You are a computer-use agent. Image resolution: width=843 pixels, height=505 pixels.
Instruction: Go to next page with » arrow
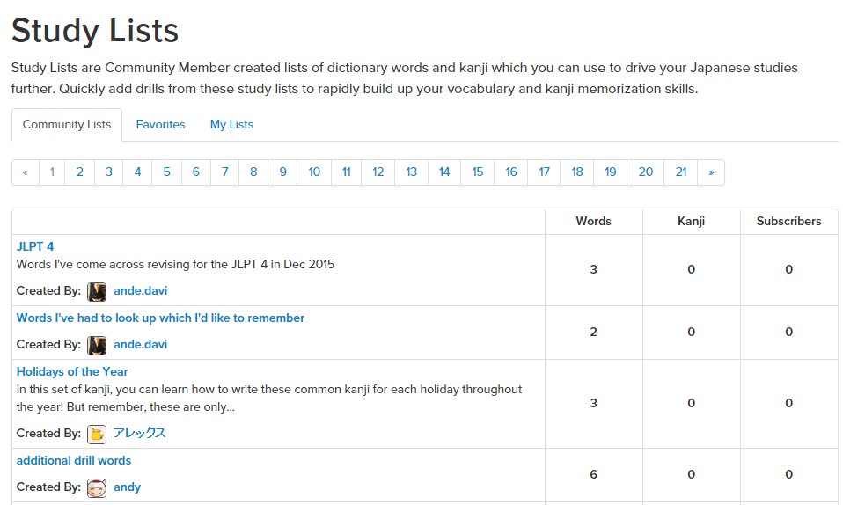[711, 172]
